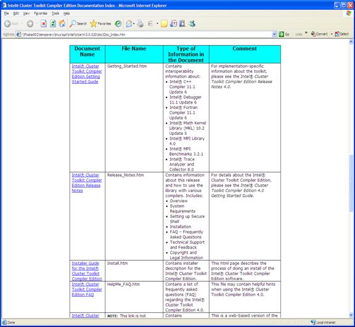Click the Convert toolbar button

[319, 34]
